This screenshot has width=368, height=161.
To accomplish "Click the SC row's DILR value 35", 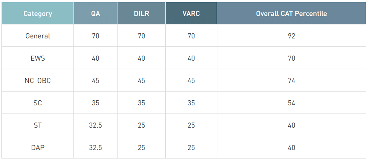I will click(141, 103).
